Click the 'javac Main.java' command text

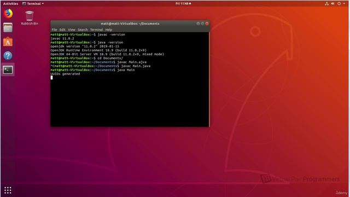click(136, 66)
